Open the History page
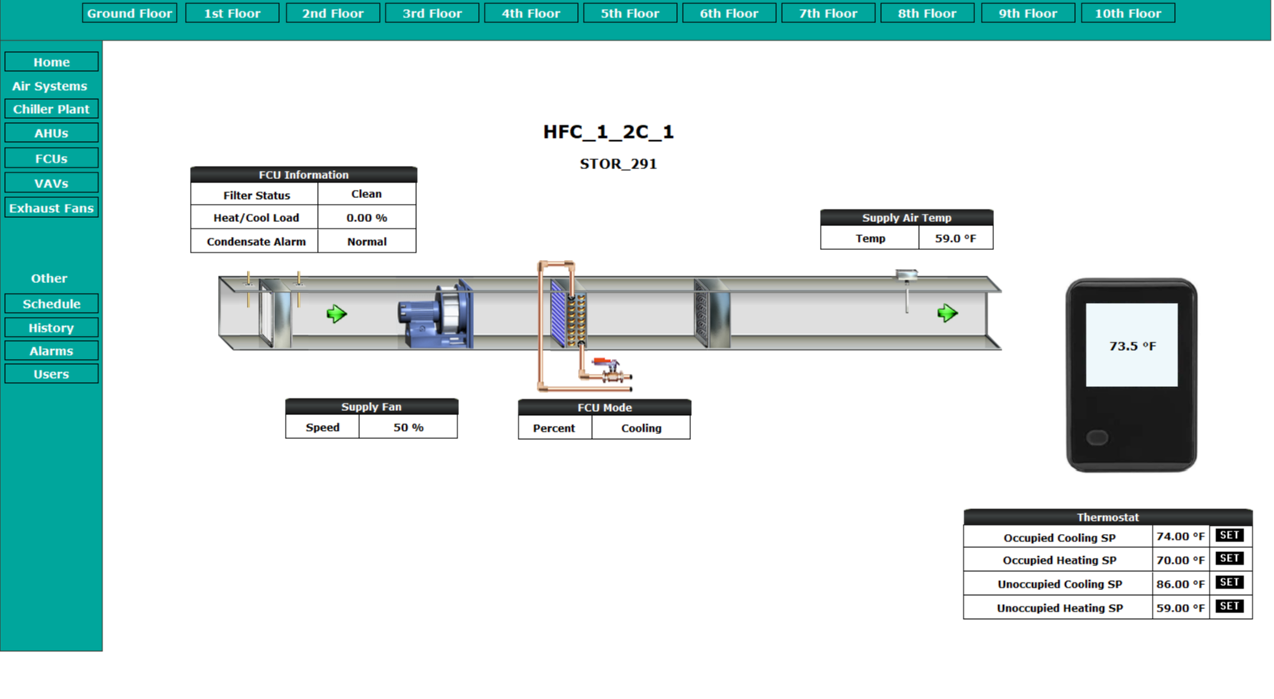 click(51, 328)
